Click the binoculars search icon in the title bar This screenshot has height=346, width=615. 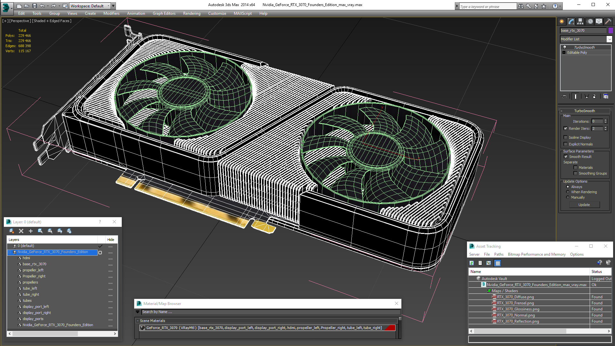tap(521, 6)
